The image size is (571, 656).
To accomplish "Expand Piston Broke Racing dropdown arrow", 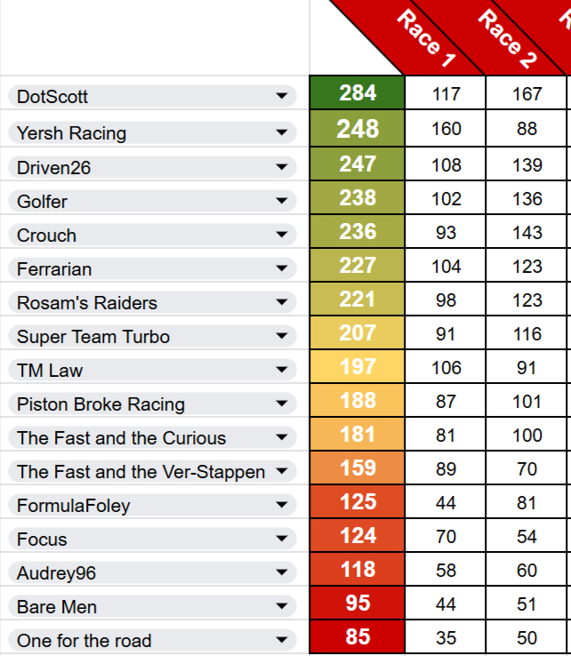I will coord(282,404).
